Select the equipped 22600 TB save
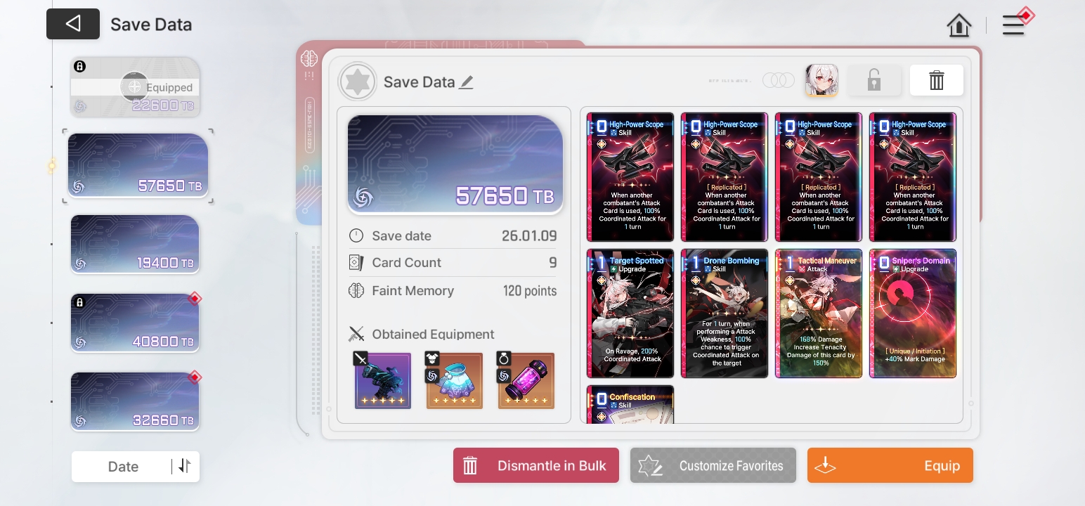1085x506 pixels. pyautogui.click(x=135, y=87)
